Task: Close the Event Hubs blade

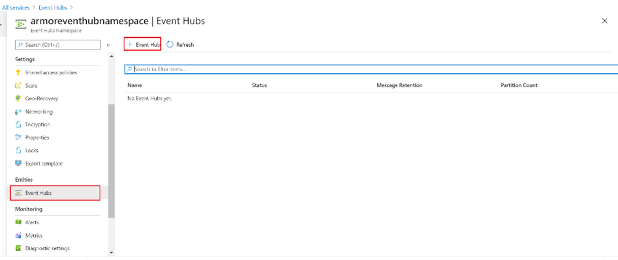Action: click(x=604, y=22)
